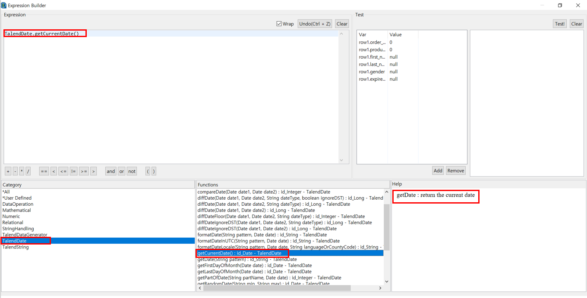This screenshot has width=587, height=298.
Task: Select row1.last_n... variable row
Action: click(x=412, y=64)
